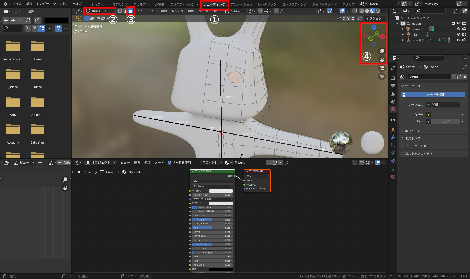Image resolution: width=470 pixels, height=279 pixels.
Task: Open the オブジェクト shader type dropdown
Action: click(101, 163)
